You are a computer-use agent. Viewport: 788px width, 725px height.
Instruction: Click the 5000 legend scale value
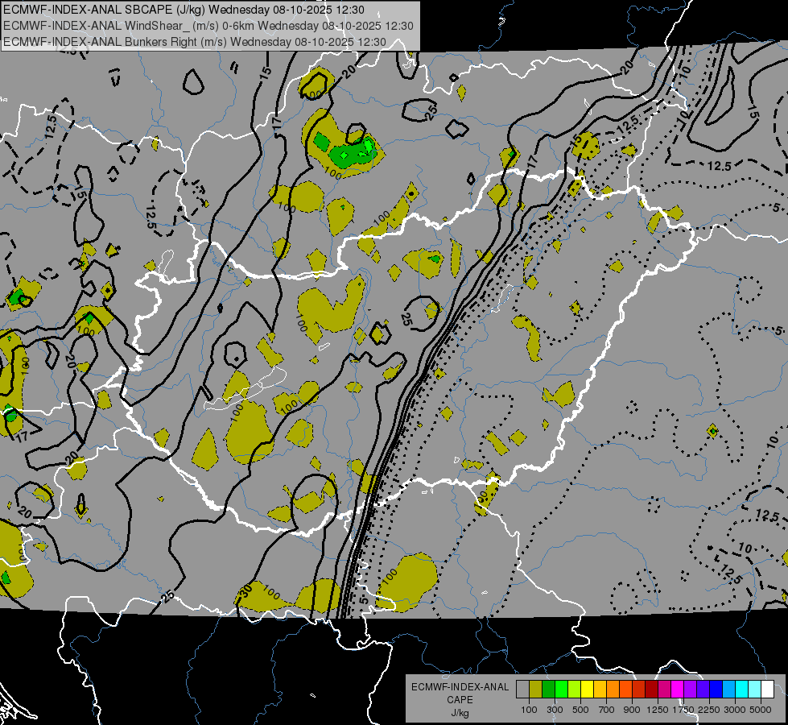[761, 710]
